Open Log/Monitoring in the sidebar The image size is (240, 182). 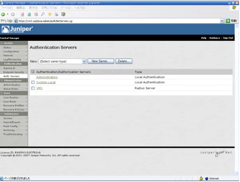(14, 59)
